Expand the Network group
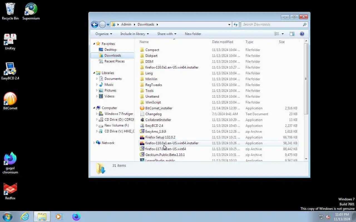356x222 pixels. (94, 143)
